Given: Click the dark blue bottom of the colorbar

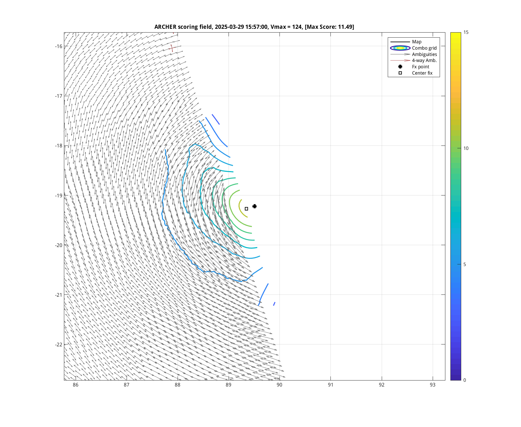Looking at the screenshot, I should (x=455, y=378).
